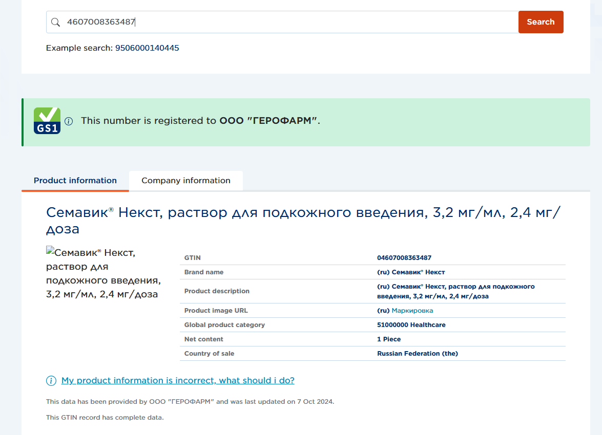
Task: Click the info icon beside incorrect information link
Action: pyautogui.click(x=51, y=381)
